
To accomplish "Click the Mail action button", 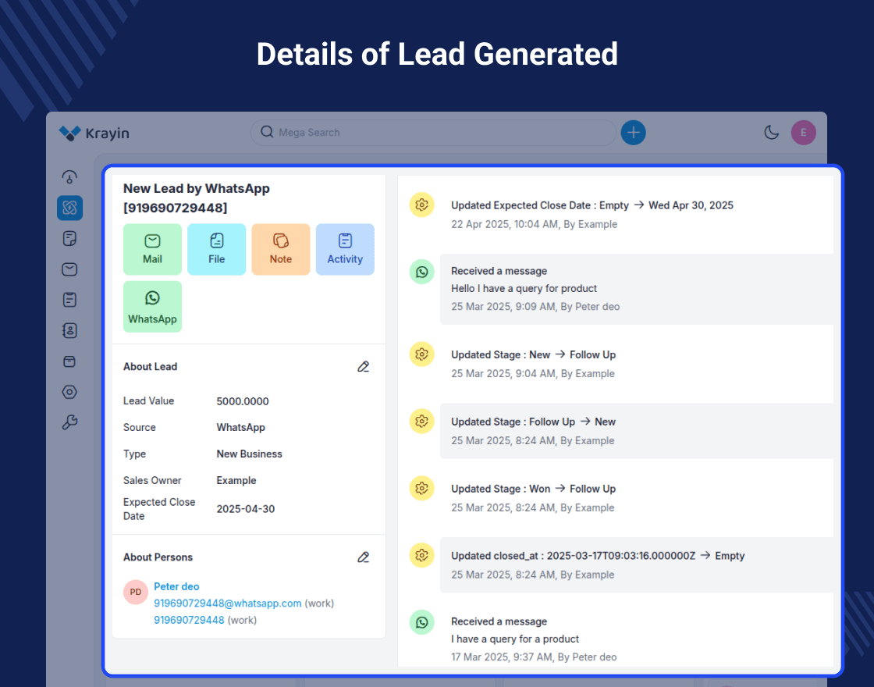I will click(152, 249).
